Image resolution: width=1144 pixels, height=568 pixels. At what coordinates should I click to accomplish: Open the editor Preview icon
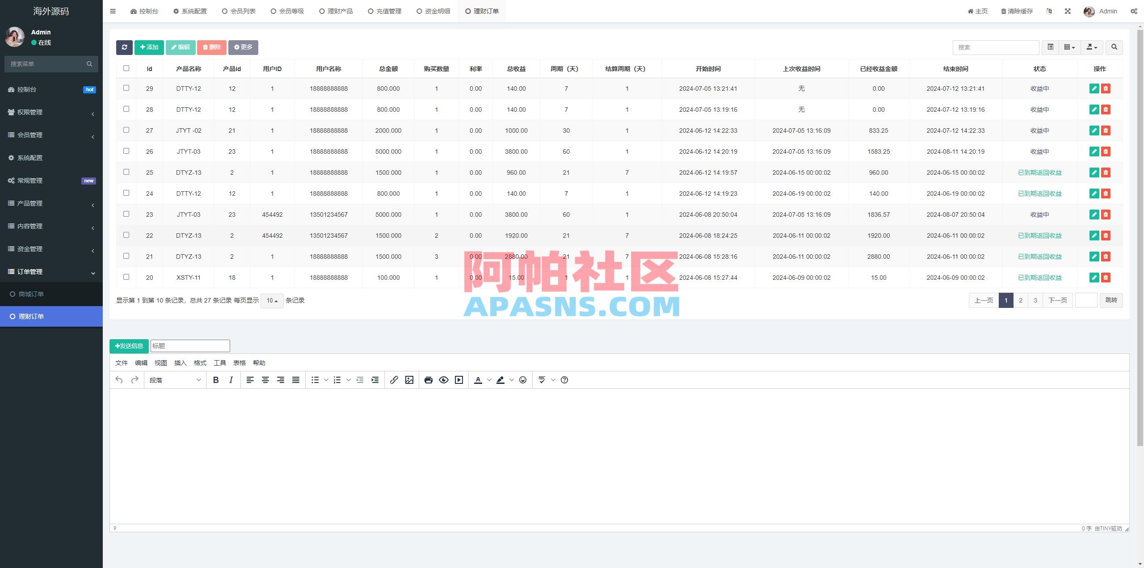pyautogui.click(x=443, y=380)
